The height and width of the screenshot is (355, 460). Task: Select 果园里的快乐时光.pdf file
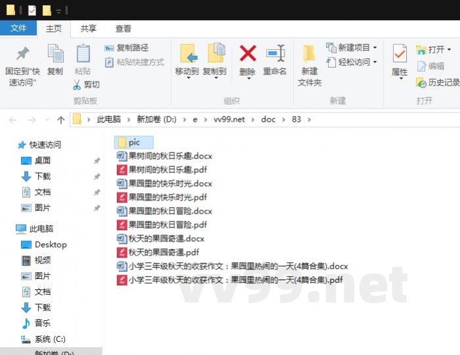[162, 197]
